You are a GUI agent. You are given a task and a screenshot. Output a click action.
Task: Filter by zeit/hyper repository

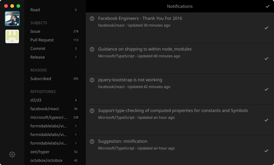tap(54, 152)
